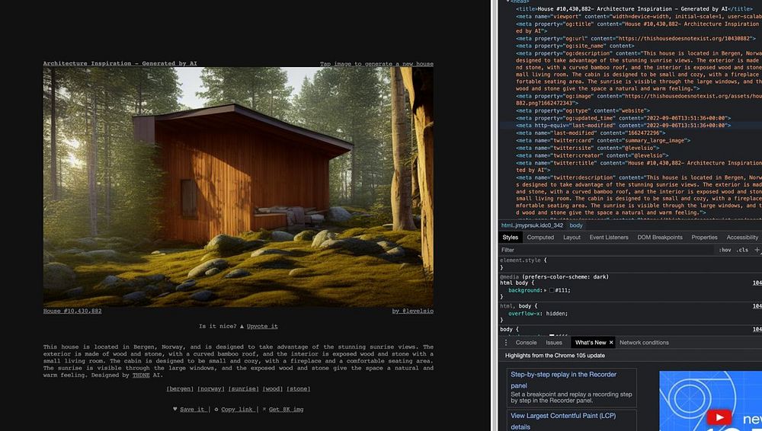This screenshot has width=762, height=431.
Task: Select the twitter:card meta tag line
Action: [x=603, y=140]
